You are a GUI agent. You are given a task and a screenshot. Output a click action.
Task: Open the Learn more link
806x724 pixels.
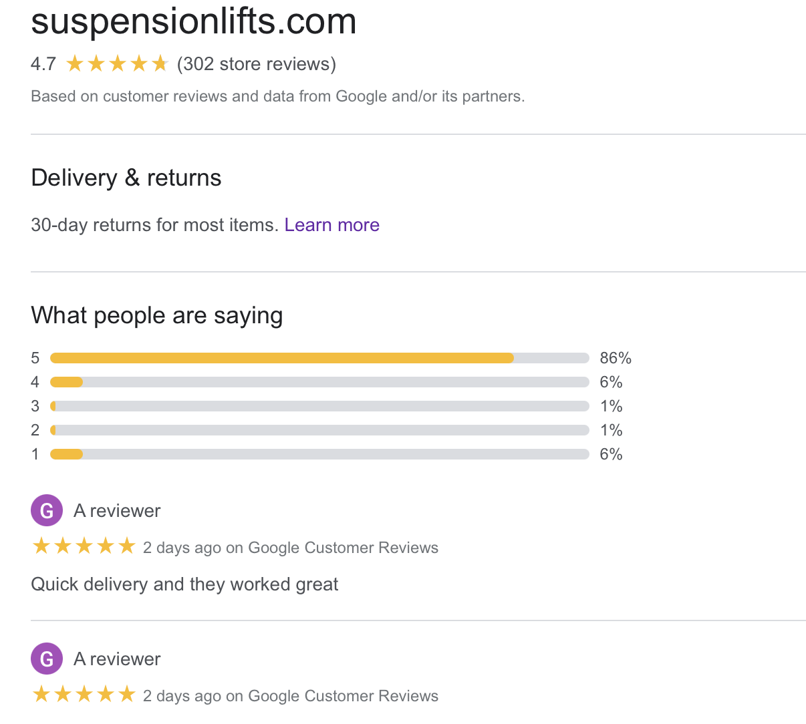point(331,225)
